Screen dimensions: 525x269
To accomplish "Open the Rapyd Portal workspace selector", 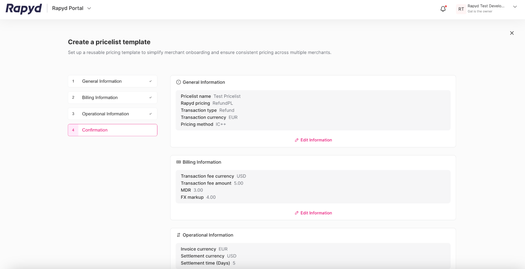I will pyautogui.click(x=67, y=8).
